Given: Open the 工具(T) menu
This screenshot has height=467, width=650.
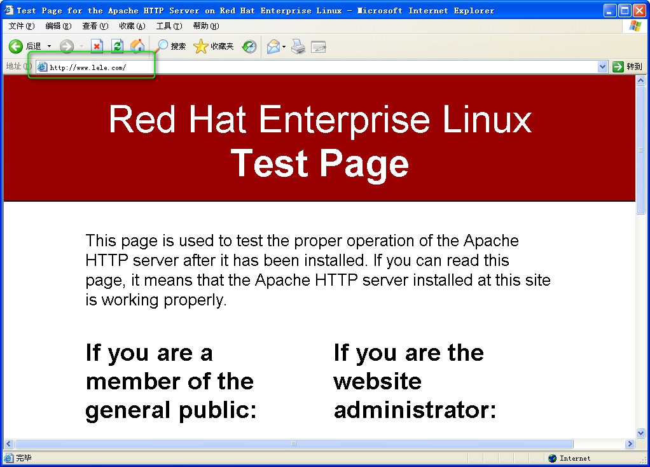Looking at the screenshot, I should click(169, 26).
